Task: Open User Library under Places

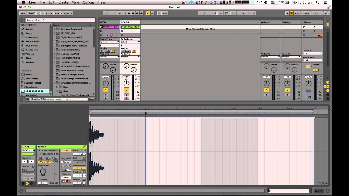Action: click(x=32, y=79)
